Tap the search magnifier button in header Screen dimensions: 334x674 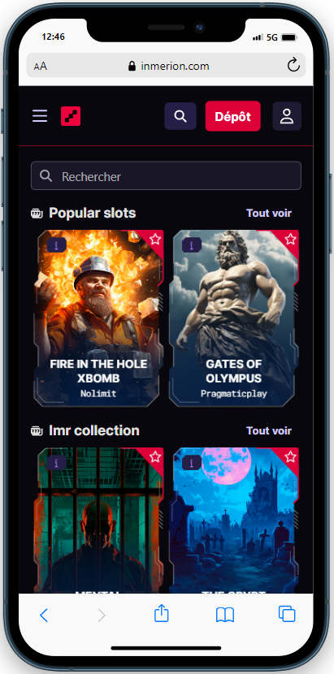[x=180, y=116]
